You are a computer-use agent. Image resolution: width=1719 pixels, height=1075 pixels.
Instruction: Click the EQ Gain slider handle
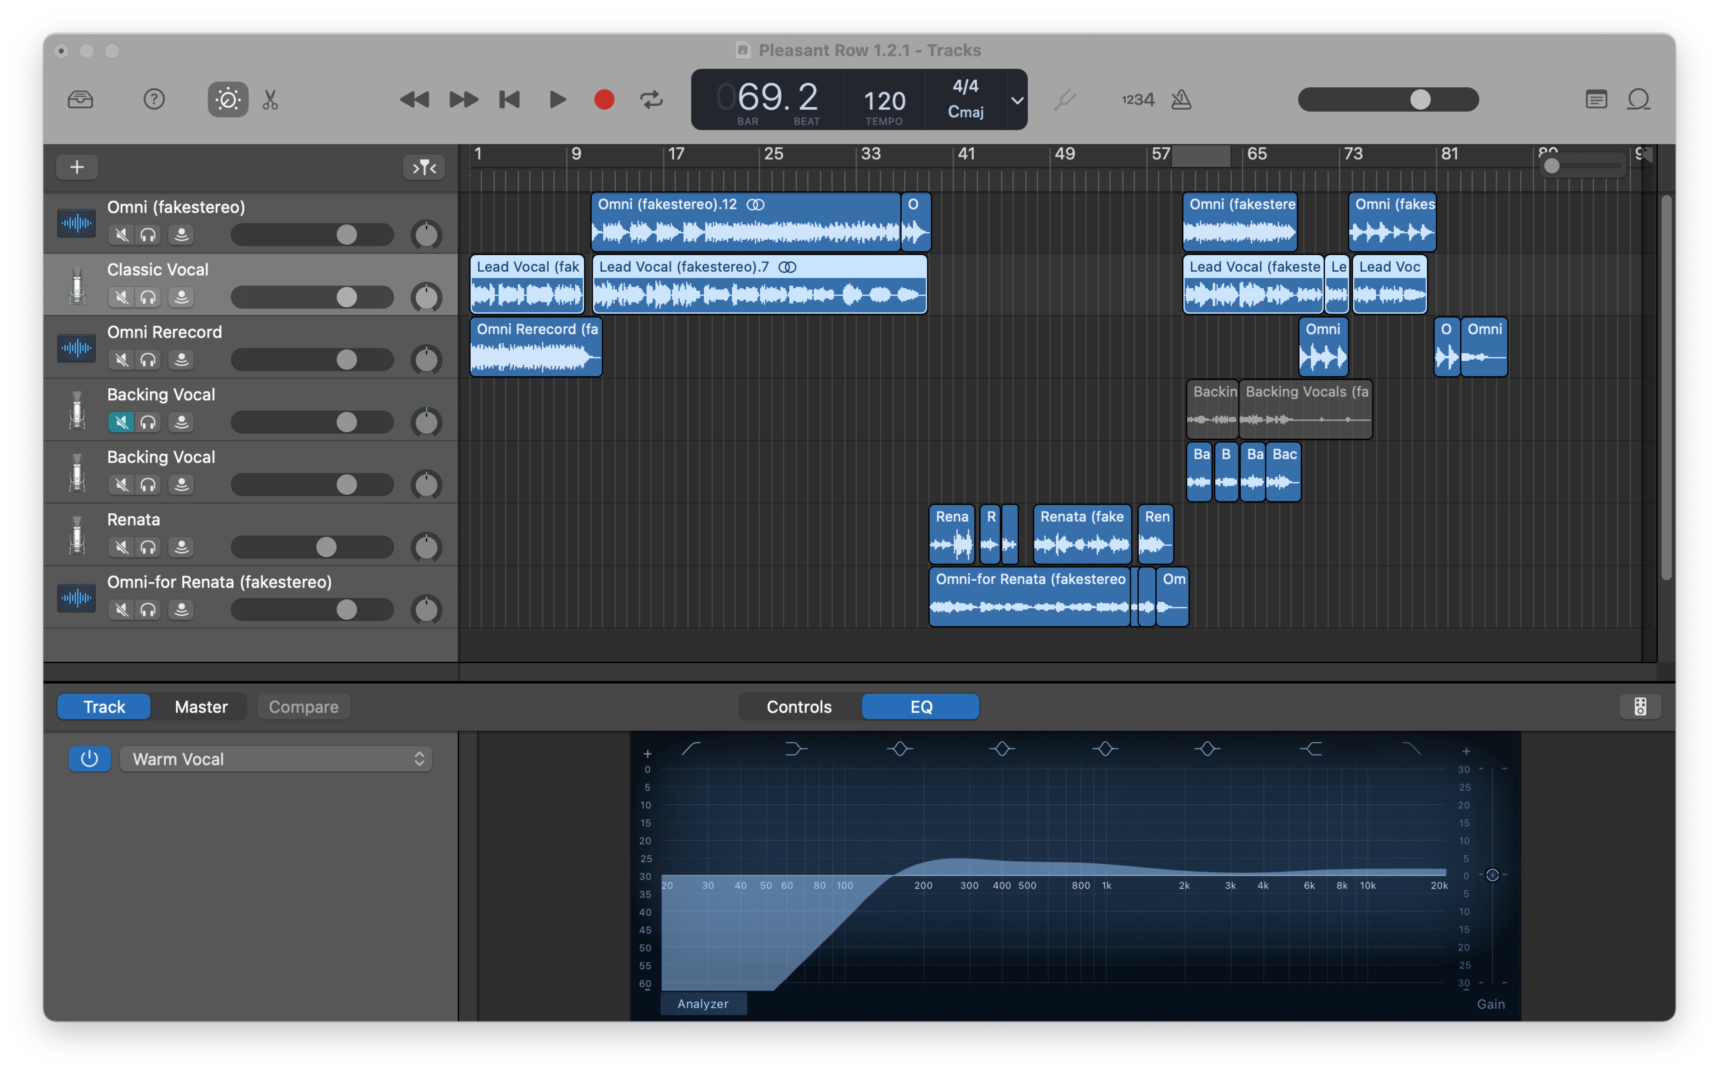[1492, 874]
